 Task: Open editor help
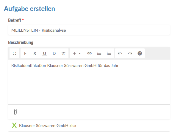[140, 53]
